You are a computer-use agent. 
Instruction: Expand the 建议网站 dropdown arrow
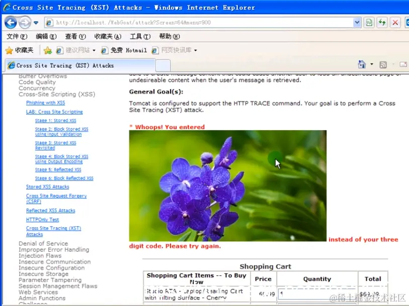(94, 50)
